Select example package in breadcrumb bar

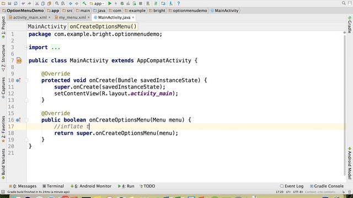[x=135, y=10]
